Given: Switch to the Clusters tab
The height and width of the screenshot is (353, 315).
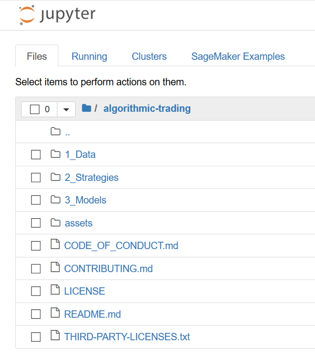Looking at the screenshot, I should [x=149, y=56].
